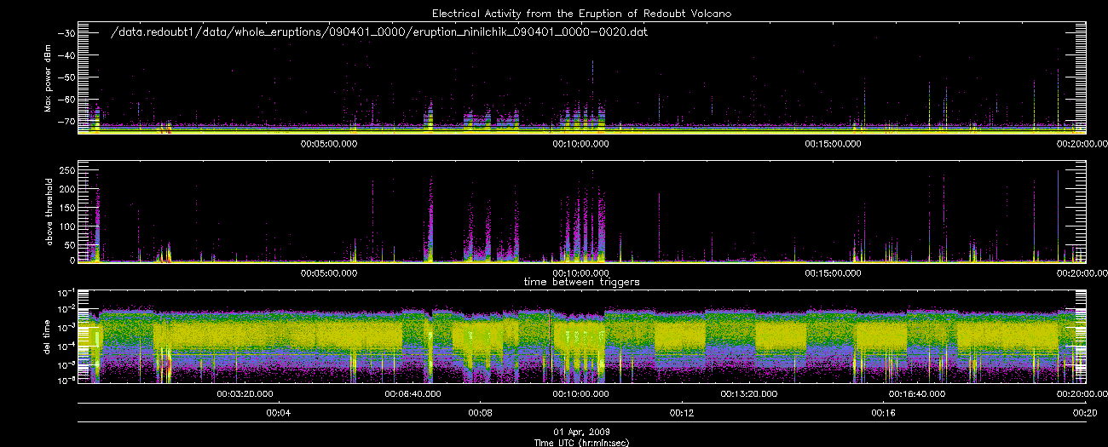Click the 00:05:00.000 label under the max power plot
Viewport: 1108px width, 447px height.
pyautogui.click(x=330, y=144)
